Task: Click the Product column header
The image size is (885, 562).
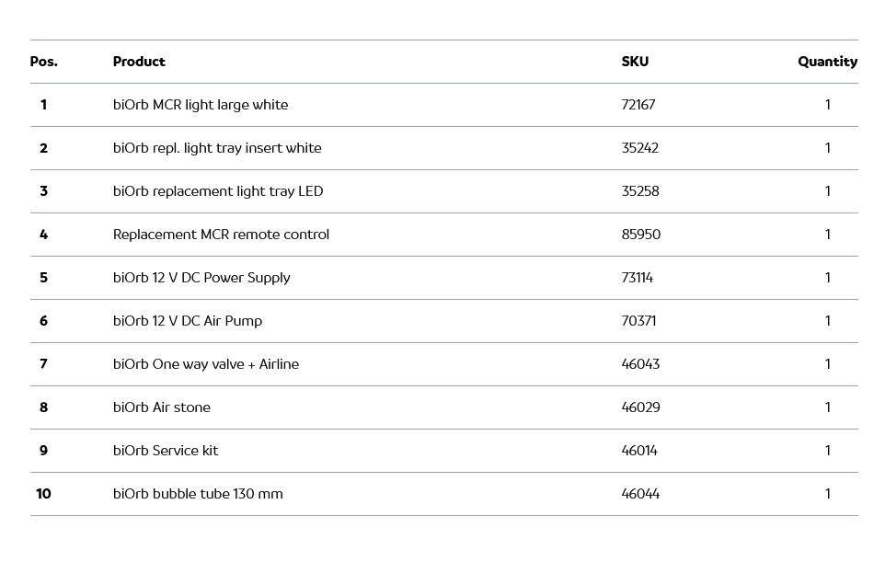Action: pyautogui.click(x=139, y=62)
